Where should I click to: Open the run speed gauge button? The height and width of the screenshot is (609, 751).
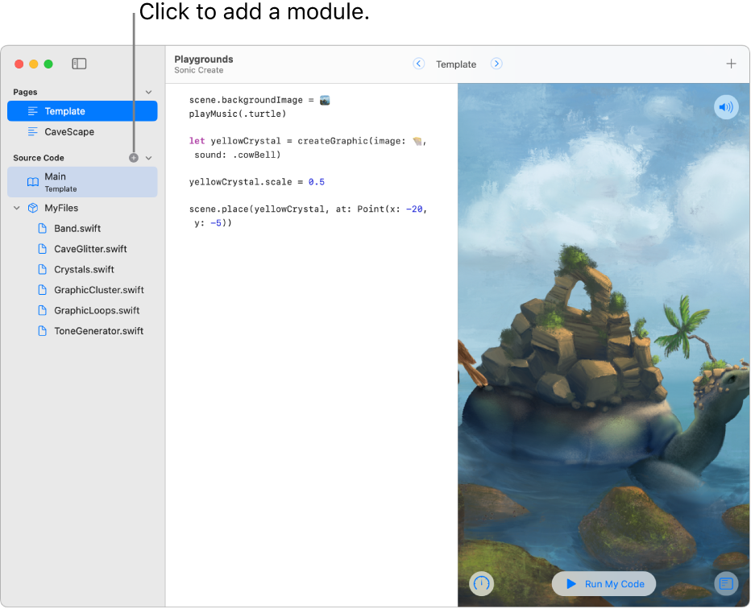(x=481, y=583)
